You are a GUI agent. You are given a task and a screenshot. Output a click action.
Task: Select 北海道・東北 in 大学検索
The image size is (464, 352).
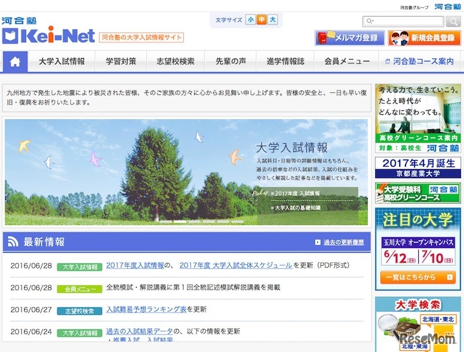pyautogui.click(x=438, y=319)
